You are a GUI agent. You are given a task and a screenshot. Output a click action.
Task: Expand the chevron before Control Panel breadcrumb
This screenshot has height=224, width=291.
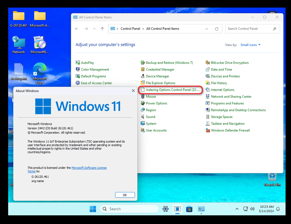tap(117, 29)
